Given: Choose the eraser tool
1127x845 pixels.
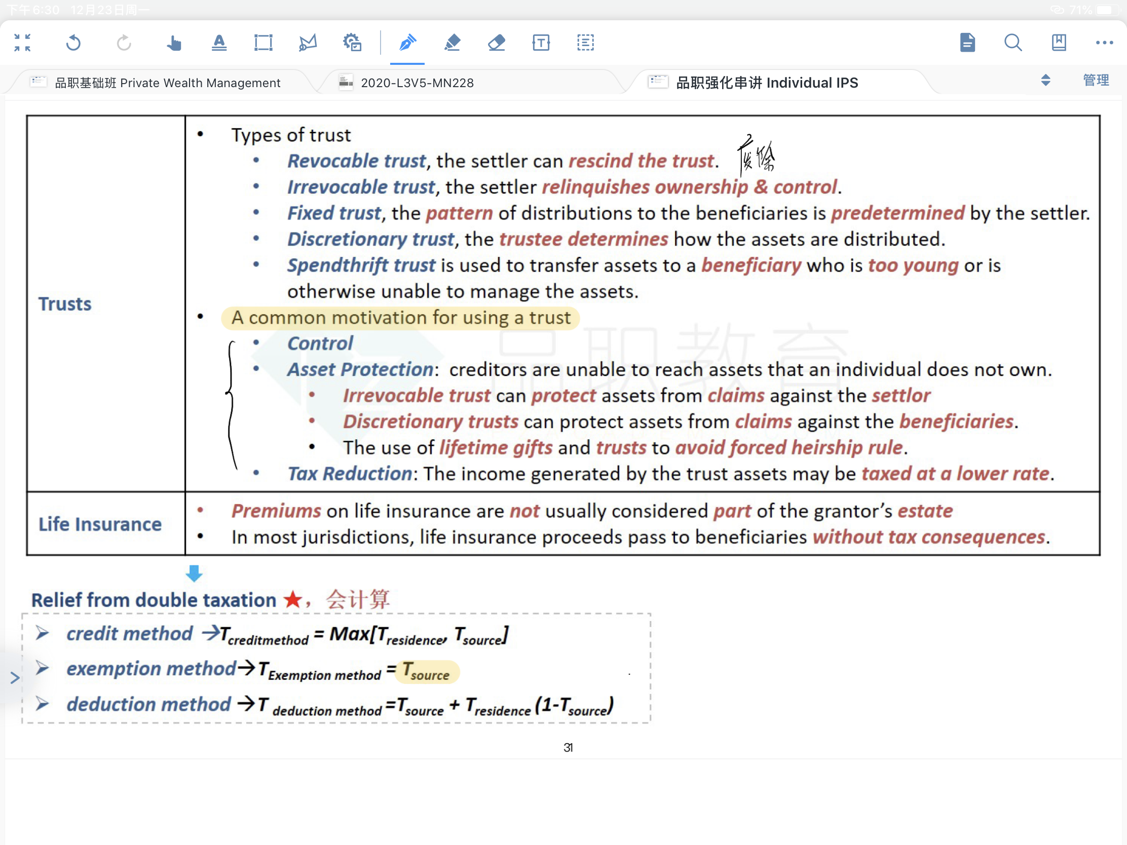Looking at the screenshot, I should pos(496,43).
